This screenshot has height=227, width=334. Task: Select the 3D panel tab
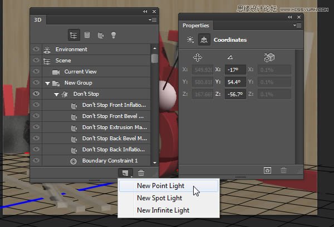pos(38,20)
